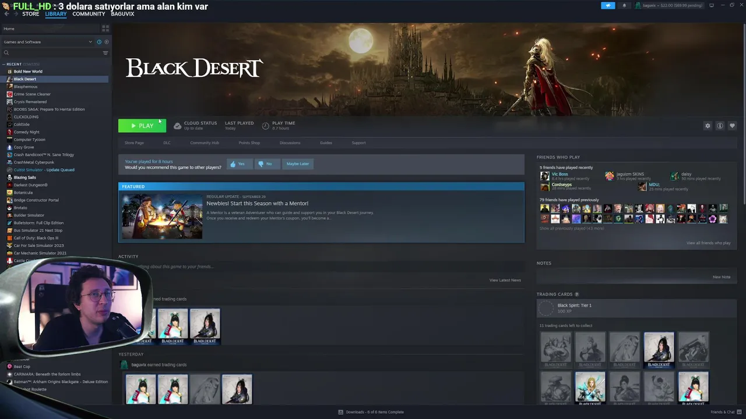This screenshot has height=419, width=746.
Task: Open the Support tab
Action: pos(358,143)
